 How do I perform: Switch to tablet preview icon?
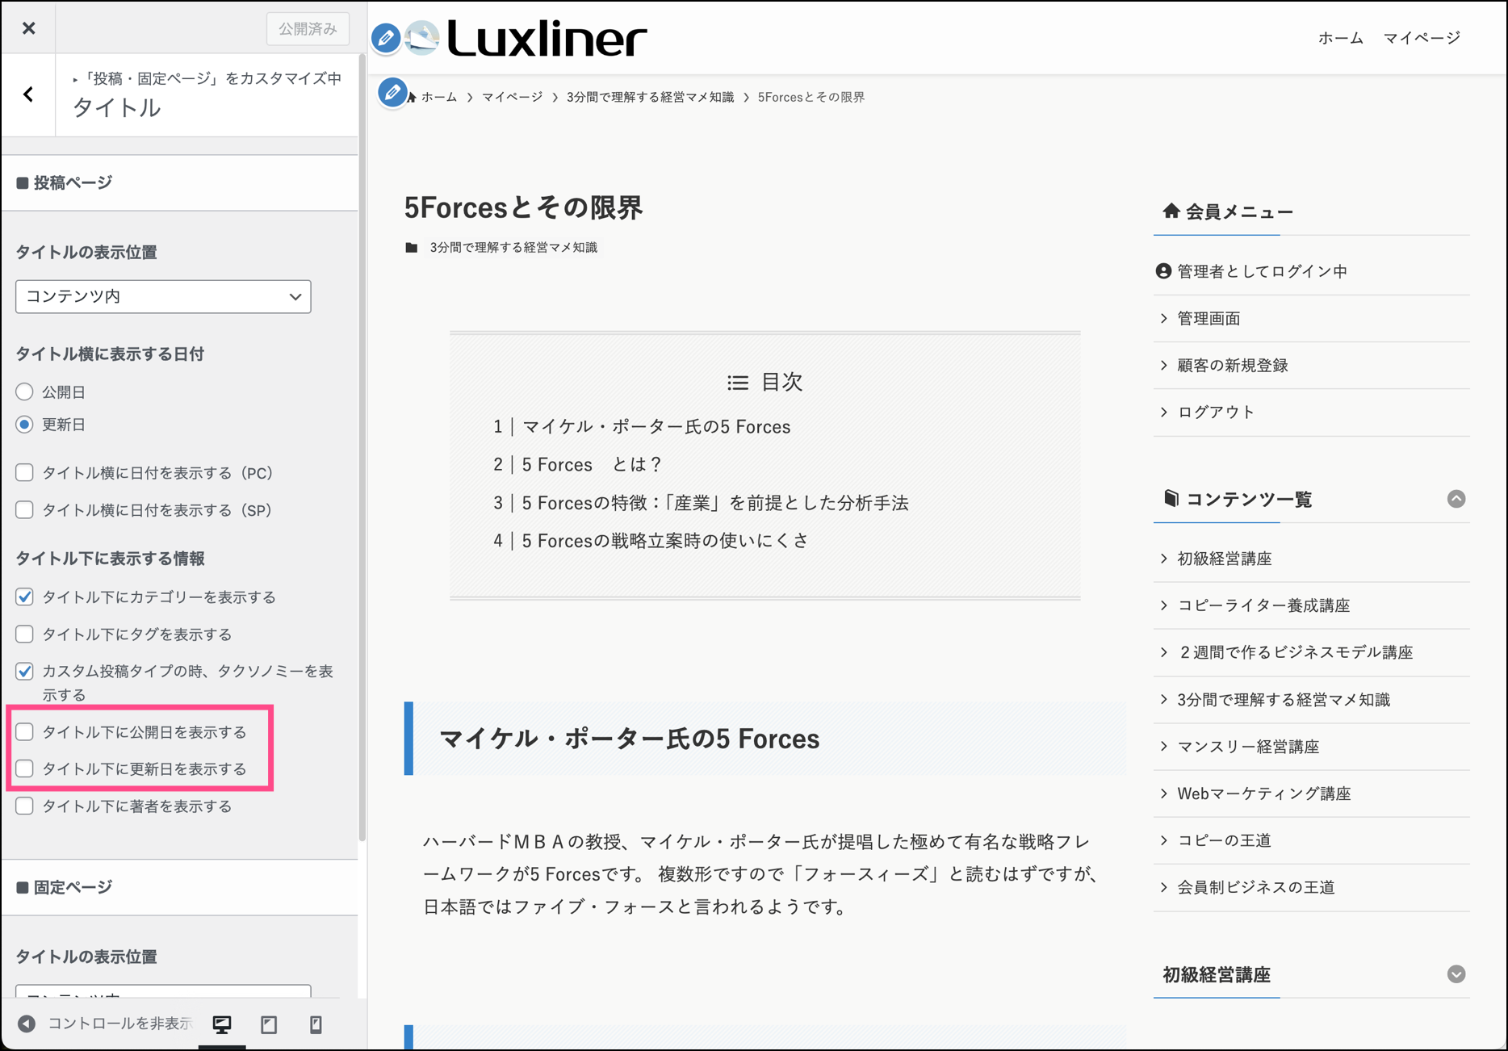[269, 1024]
